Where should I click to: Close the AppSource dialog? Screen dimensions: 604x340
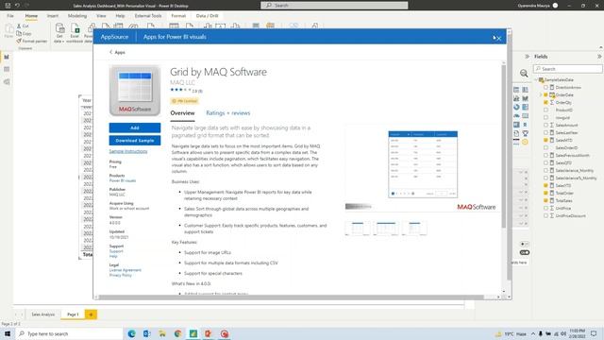click(498, 38)
